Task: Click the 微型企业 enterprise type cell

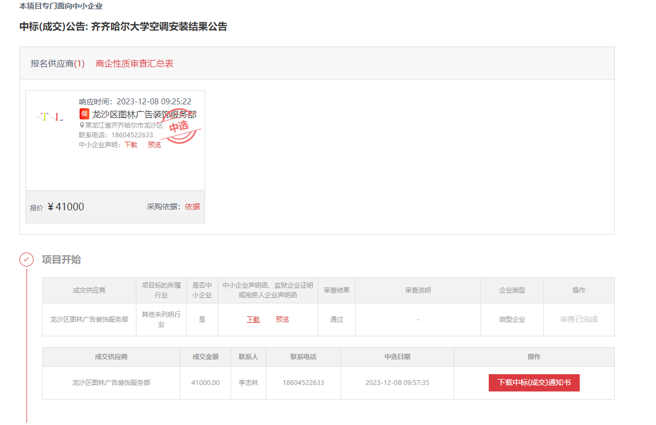Action: [512, 320]
